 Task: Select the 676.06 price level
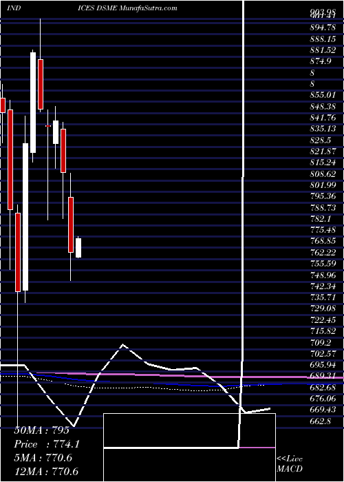coord(323,399)
